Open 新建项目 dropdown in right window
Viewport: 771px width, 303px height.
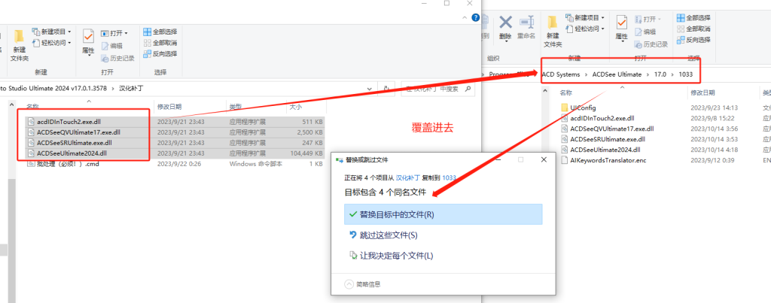pyautogui.click(x=585, y=18)
